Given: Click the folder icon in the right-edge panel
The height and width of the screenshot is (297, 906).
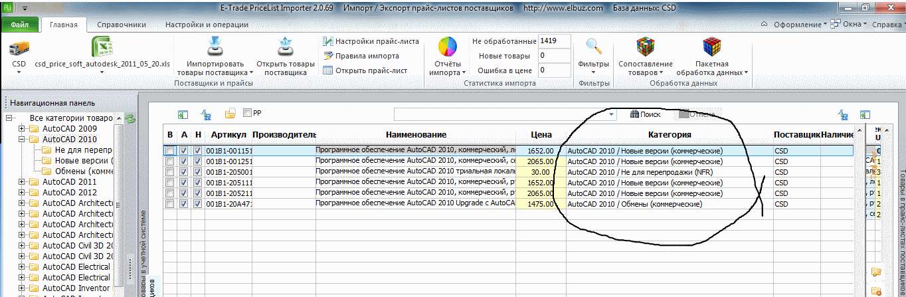Looking at the screenshot, I should point(875,272).
